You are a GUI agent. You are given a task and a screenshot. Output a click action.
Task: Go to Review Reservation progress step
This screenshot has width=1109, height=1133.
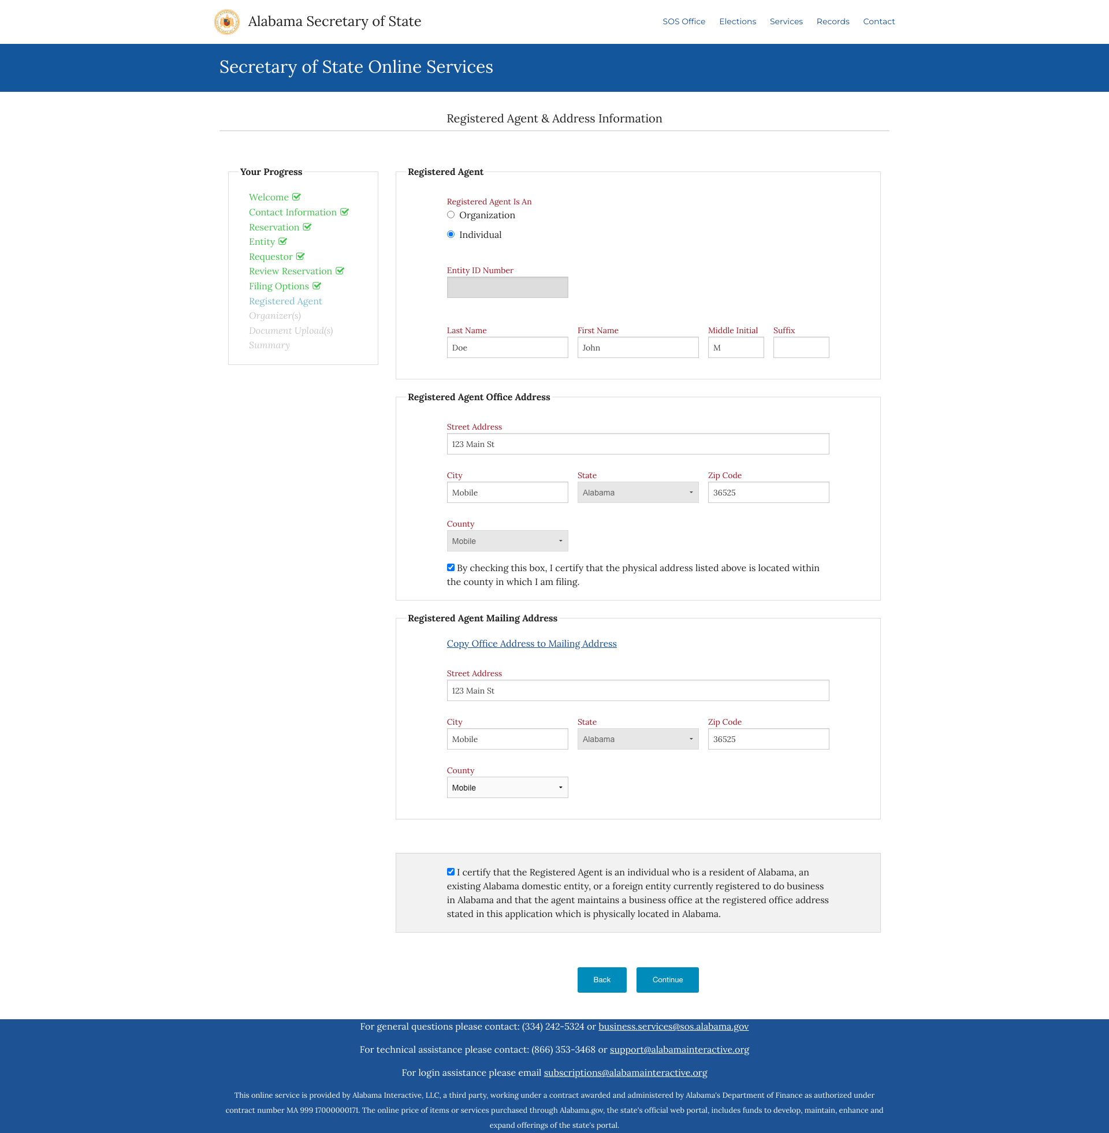290,271
